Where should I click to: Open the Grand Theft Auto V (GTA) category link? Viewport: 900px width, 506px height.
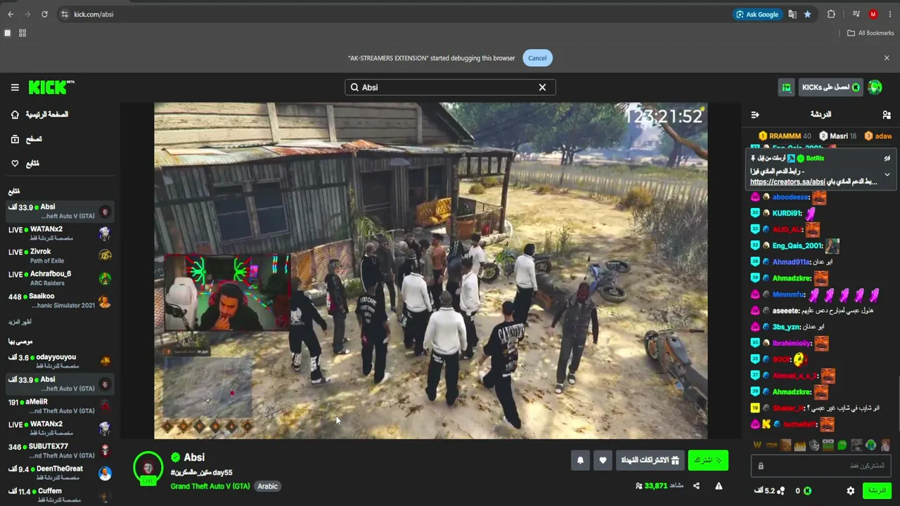click(210, 486)
